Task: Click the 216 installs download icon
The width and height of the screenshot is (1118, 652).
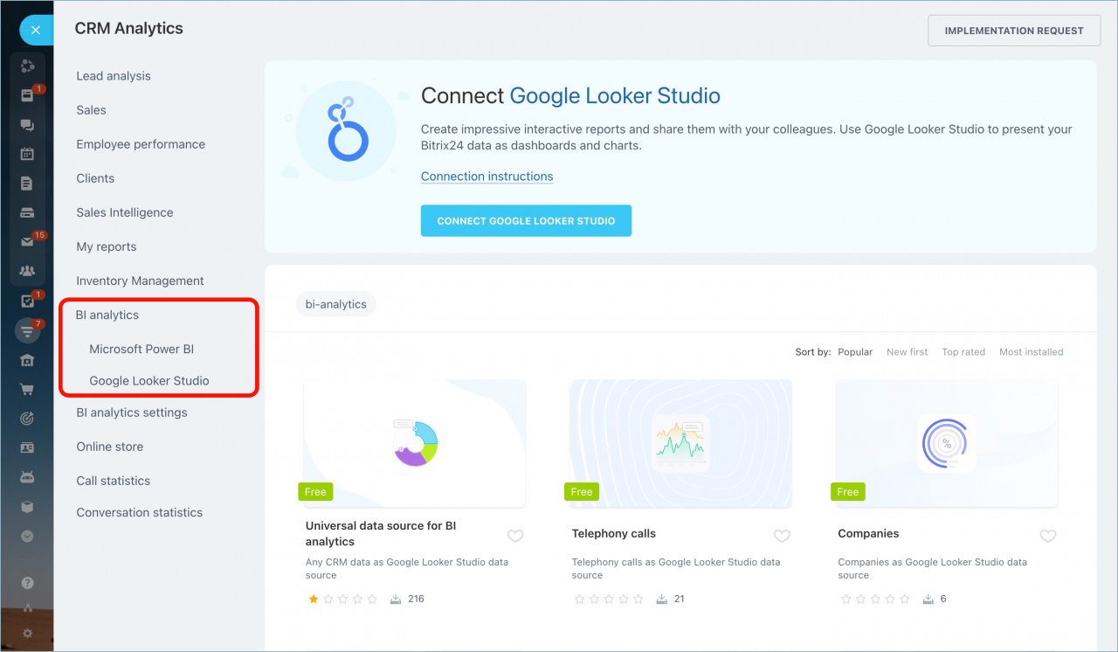Action: (396, 599)
